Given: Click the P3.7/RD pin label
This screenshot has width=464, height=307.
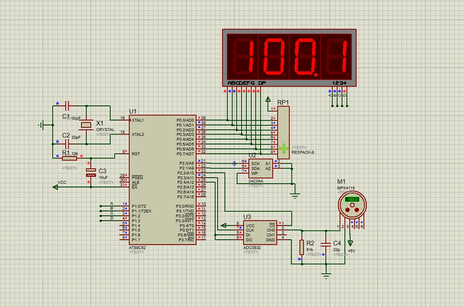Looking at the screenshot, I should coord(186,240).
